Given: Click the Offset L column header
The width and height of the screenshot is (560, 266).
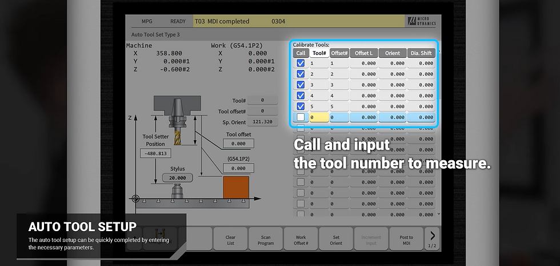Looking at the screenshot, I should click(x=363, y=53).
